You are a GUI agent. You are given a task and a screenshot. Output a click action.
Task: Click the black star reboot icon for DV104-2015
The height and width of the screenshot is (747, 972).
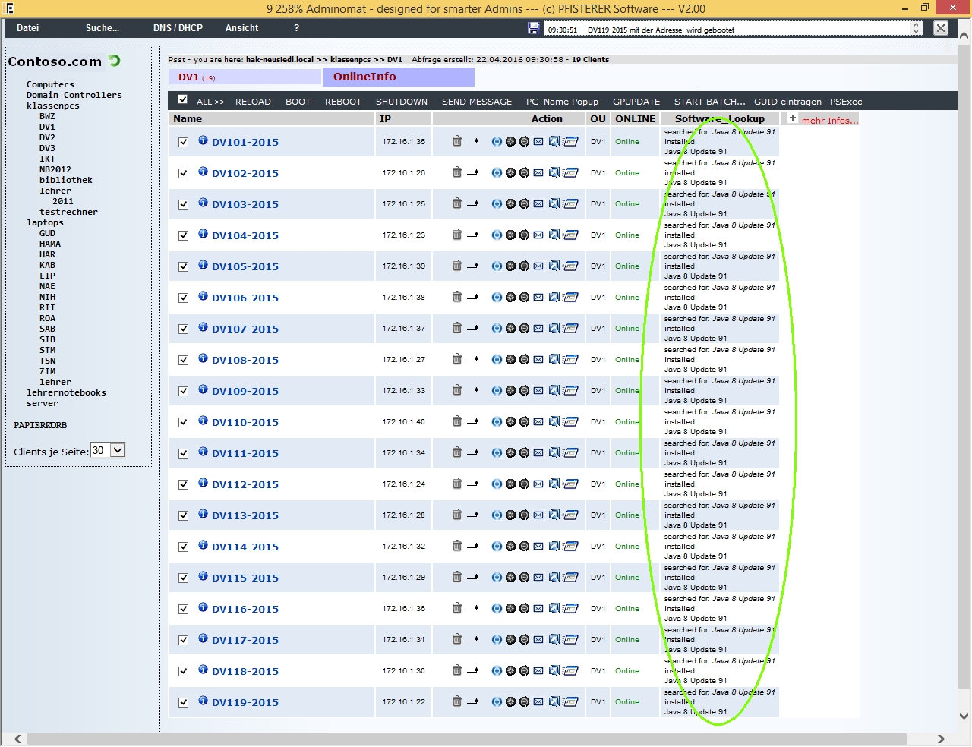pyautogui.click(x=510, y=235)
